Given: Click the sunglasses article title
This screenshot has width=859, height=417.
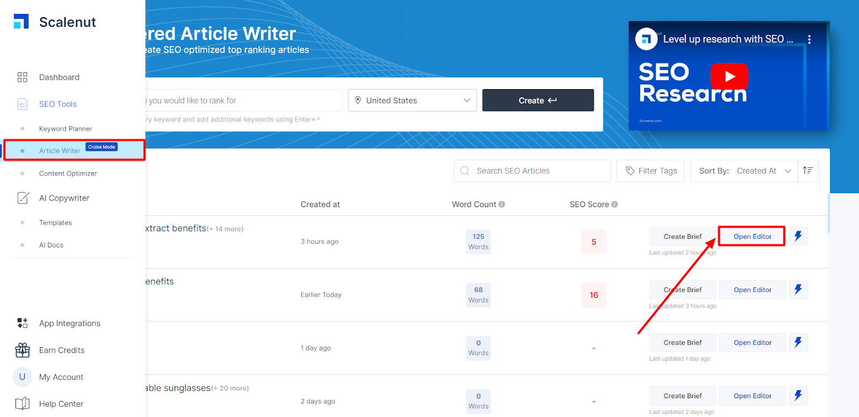Looking at the screenshot, I should tap(178, 388).
